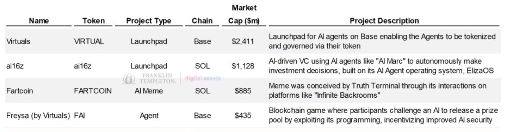The width and height of the screenshot is (509, 132).
Task: Select the VIRTUAL token cell
Action: (89, 41)
